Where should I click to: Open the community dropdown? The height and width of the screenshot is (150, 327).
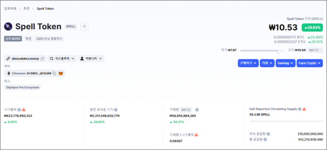(91, 59)
